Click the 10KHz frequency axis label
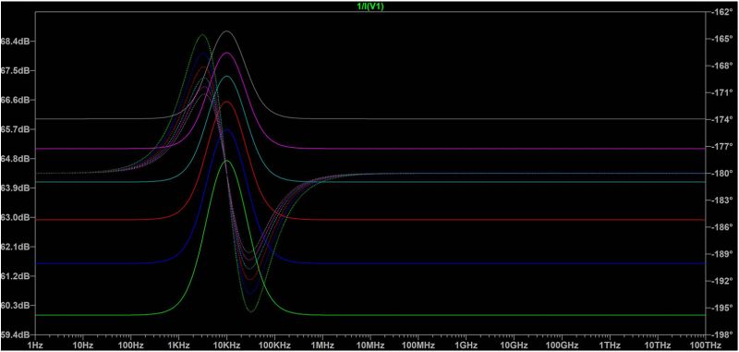 (226, 346)
